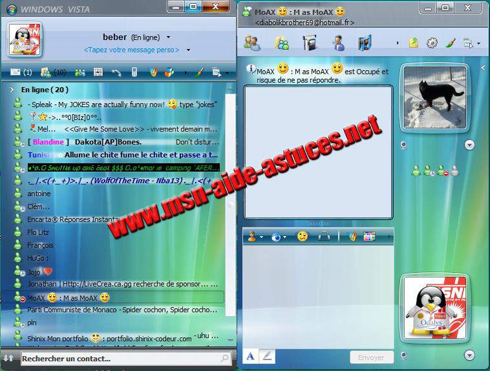
Task: Click the personal message placeholder text
Action: pyautogui.click(x=132, y=50)
